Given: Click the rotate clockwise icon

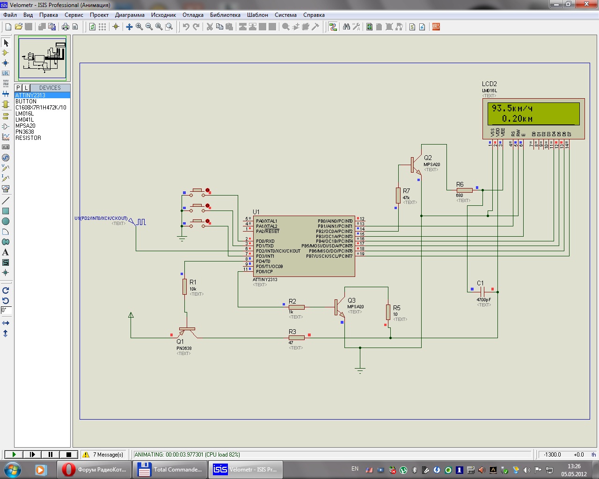Looking at the screenshot, I should [x=6, y=290].
